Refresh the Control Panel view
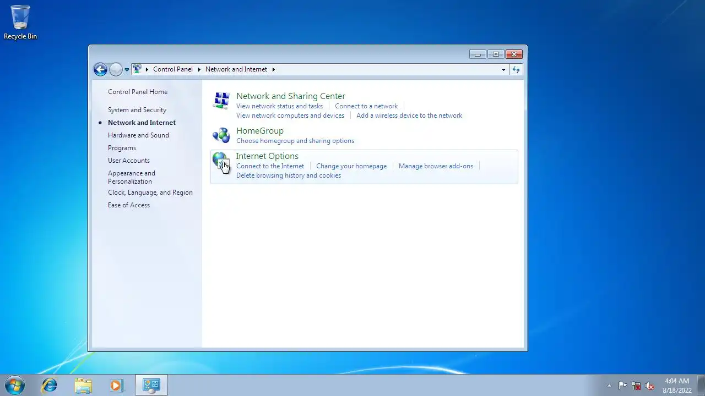The image size is (705, 396). coord(516,69)
